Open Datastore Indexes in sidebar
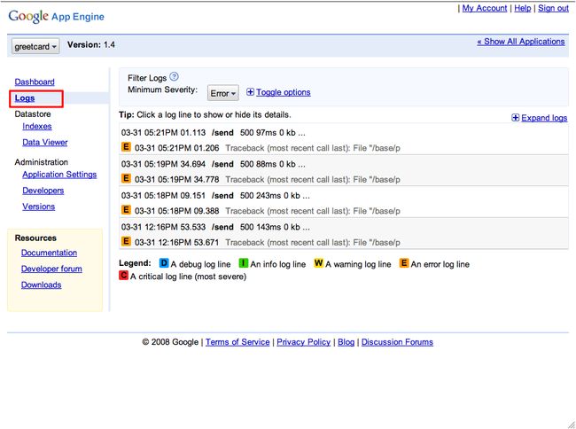Screen dimensions: 576x429 (37, 127)
